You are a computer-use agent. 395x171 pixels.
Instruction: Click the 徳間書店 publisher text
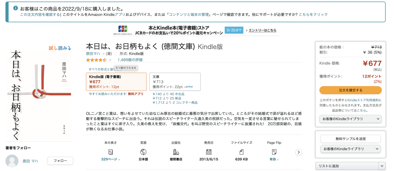(176, 160)
